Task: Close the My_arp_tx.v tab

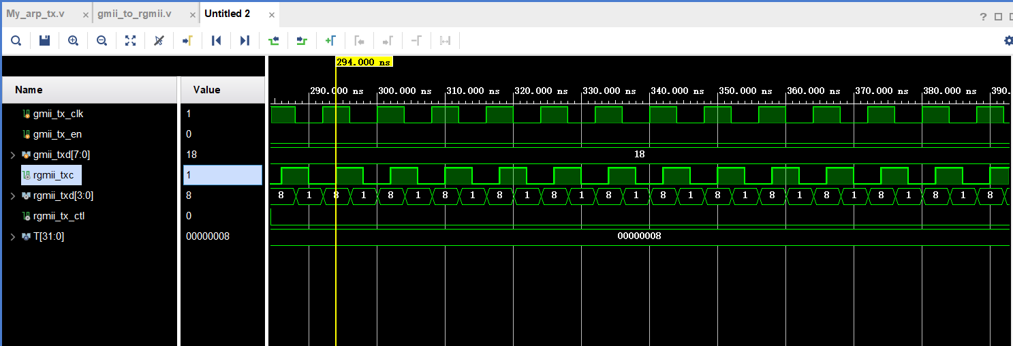Action: click(84, 14)
